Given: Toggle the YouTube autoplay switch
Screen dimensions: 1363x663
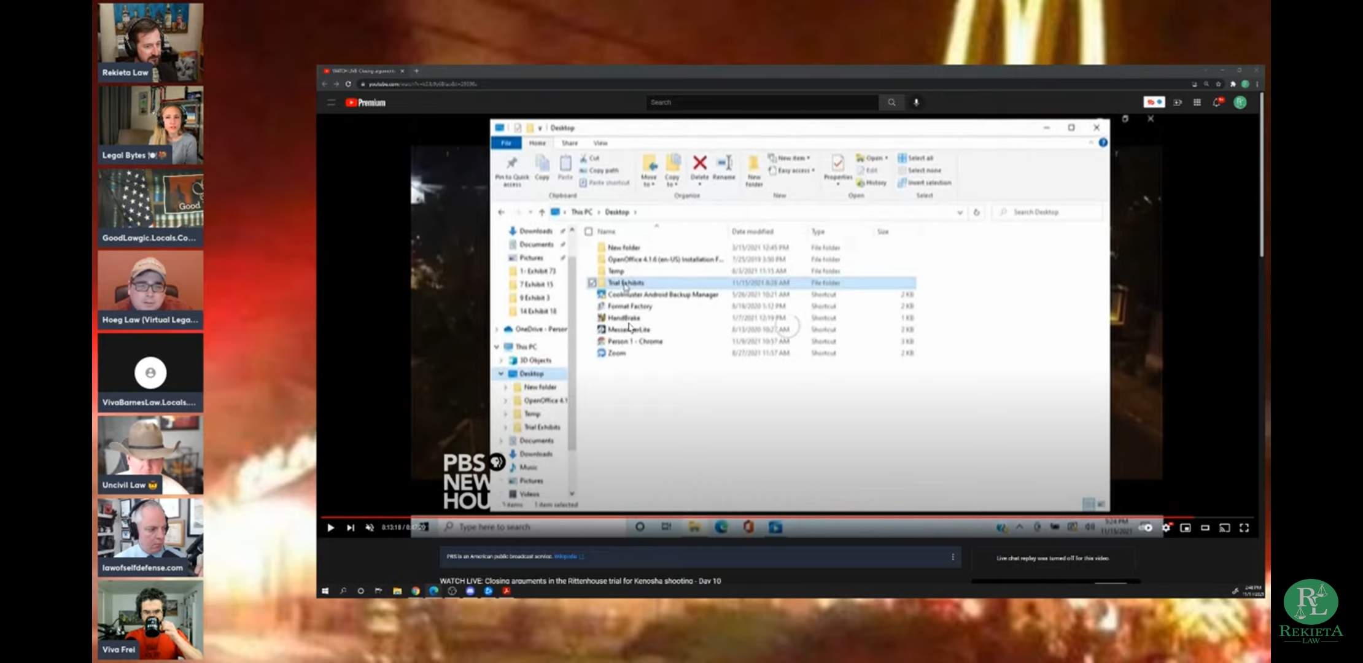Looking at the screenshot, I should pyautogui.click(x=1146, y=527).
